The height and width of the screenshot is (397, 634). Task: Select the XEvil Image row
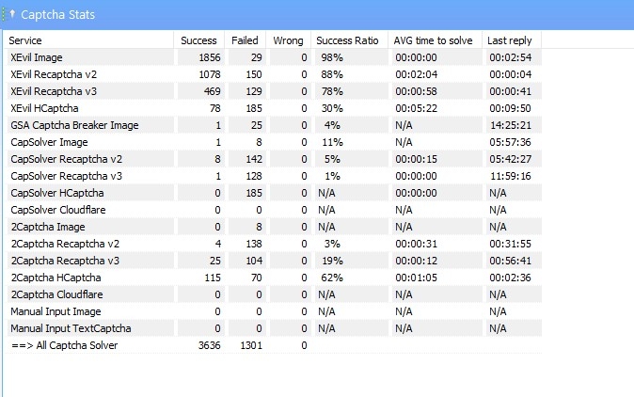tap(274, 57)
